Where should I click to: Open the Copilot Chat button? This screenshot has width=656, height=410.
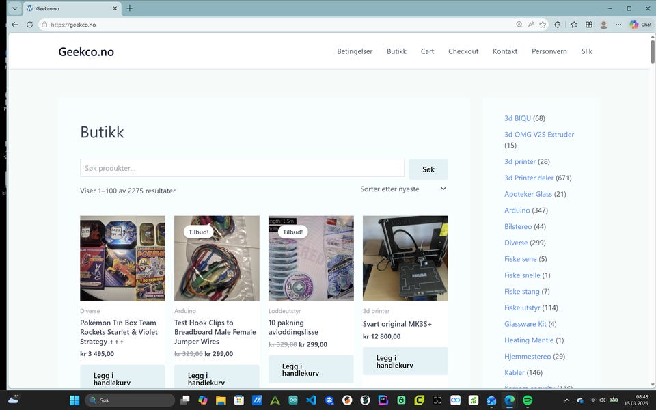pyautogui.click(x=640, y=25)
